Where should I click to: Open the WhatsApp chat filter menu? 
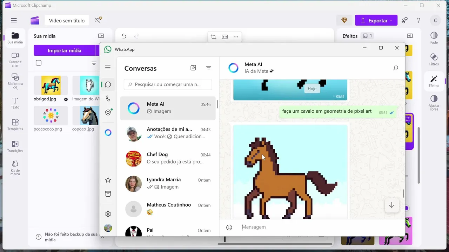[x=209, y=68]
